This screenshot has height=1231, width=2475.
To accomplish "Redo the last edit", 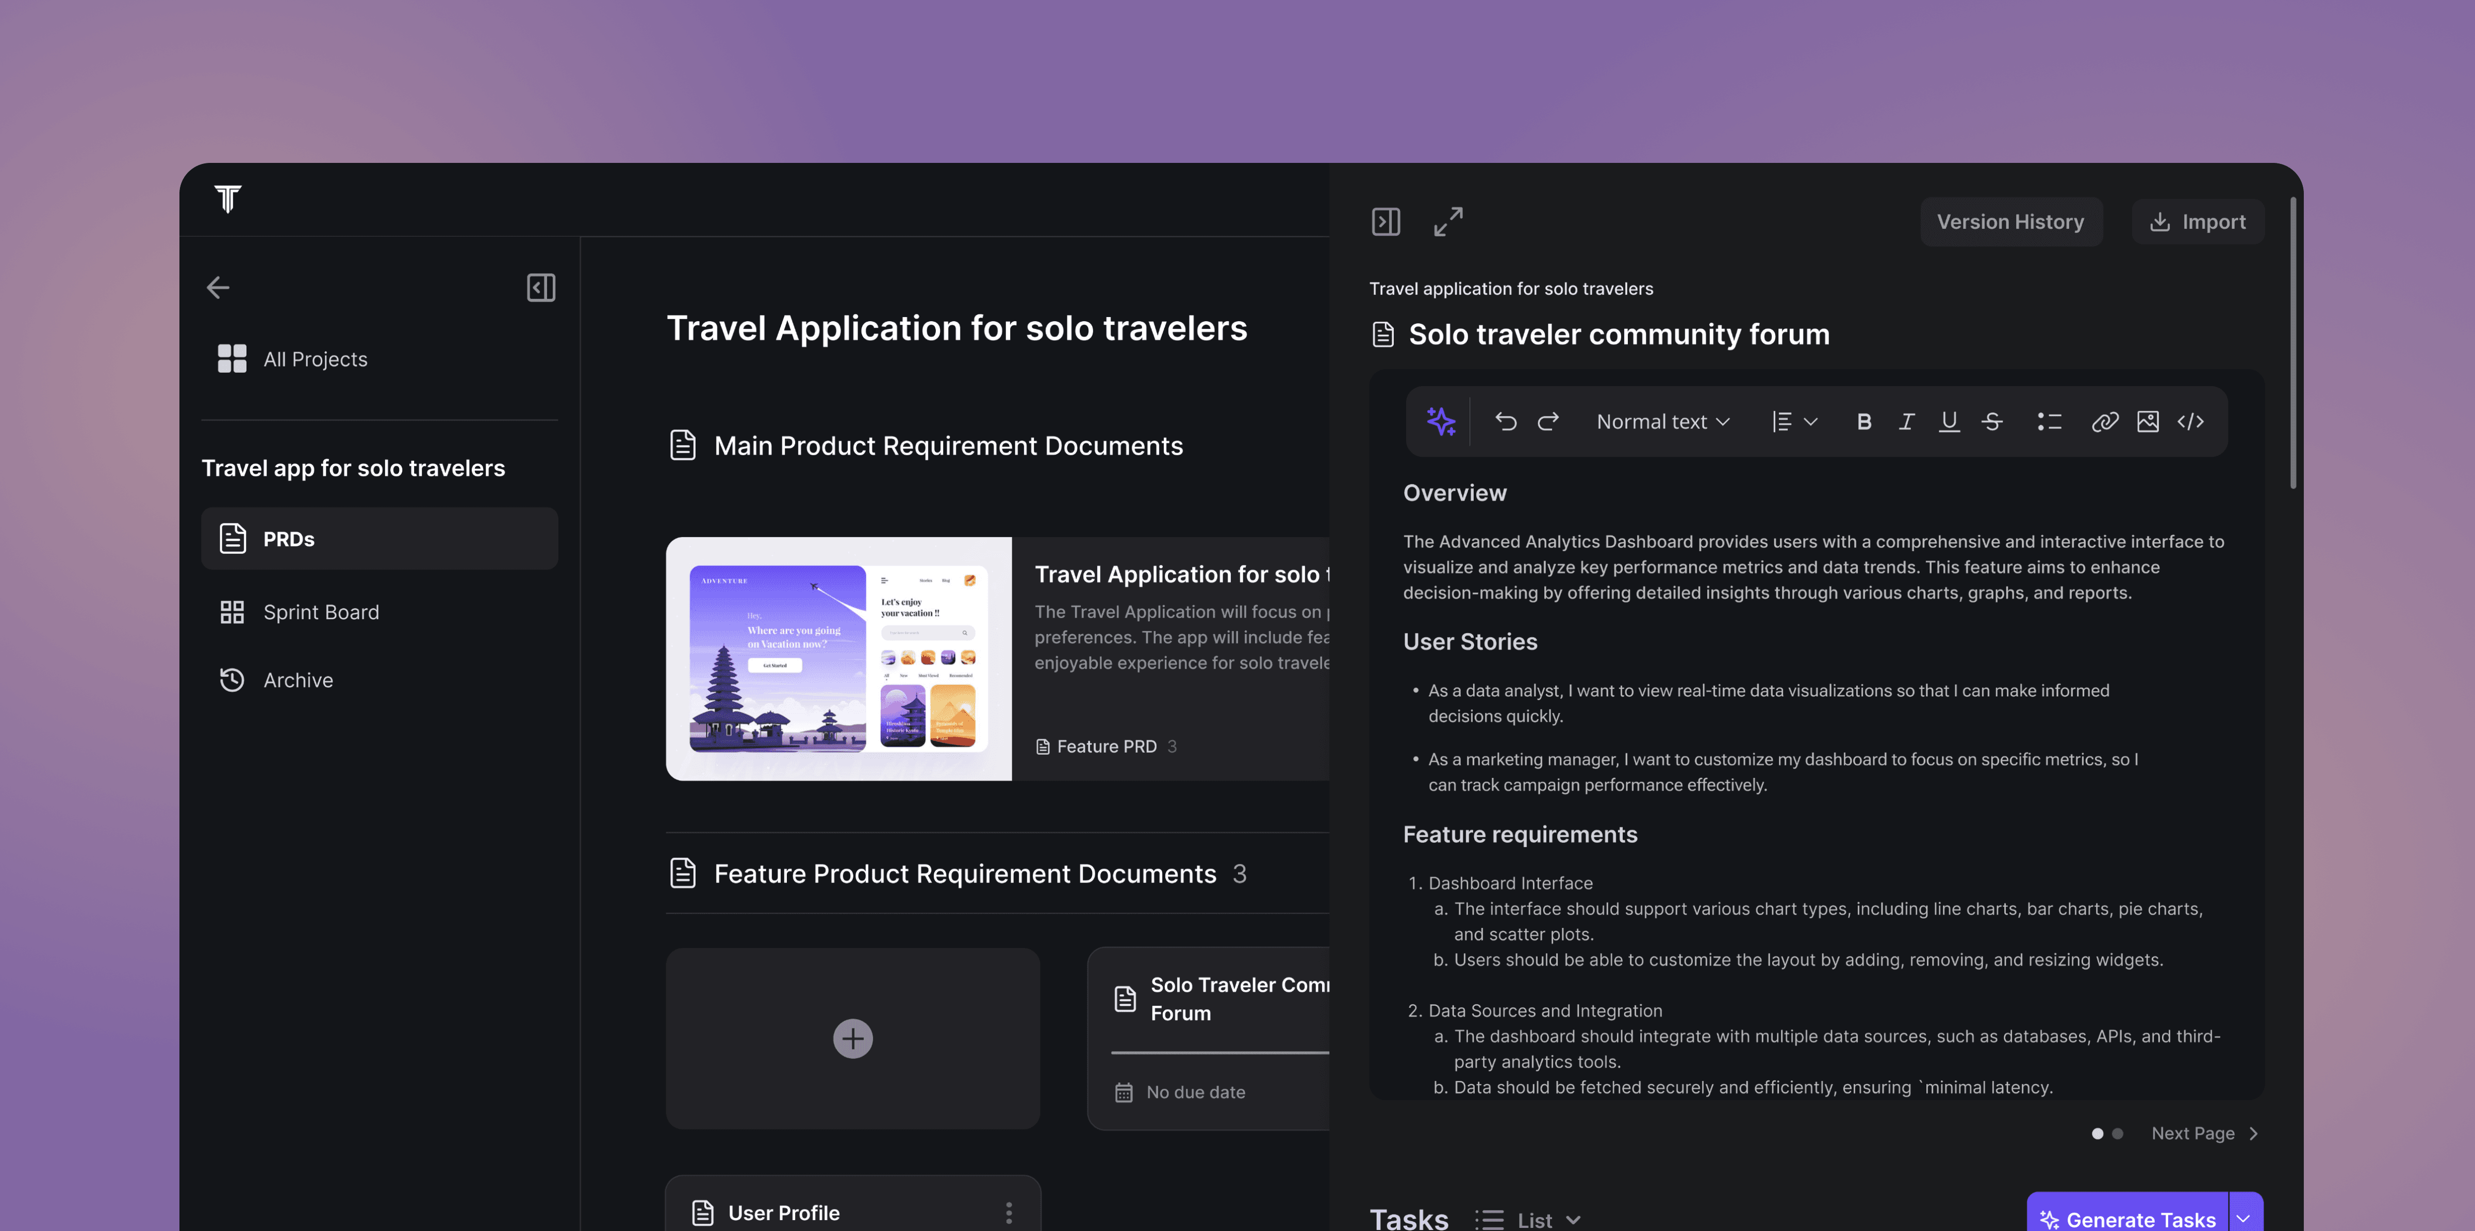I will 1548,422.
